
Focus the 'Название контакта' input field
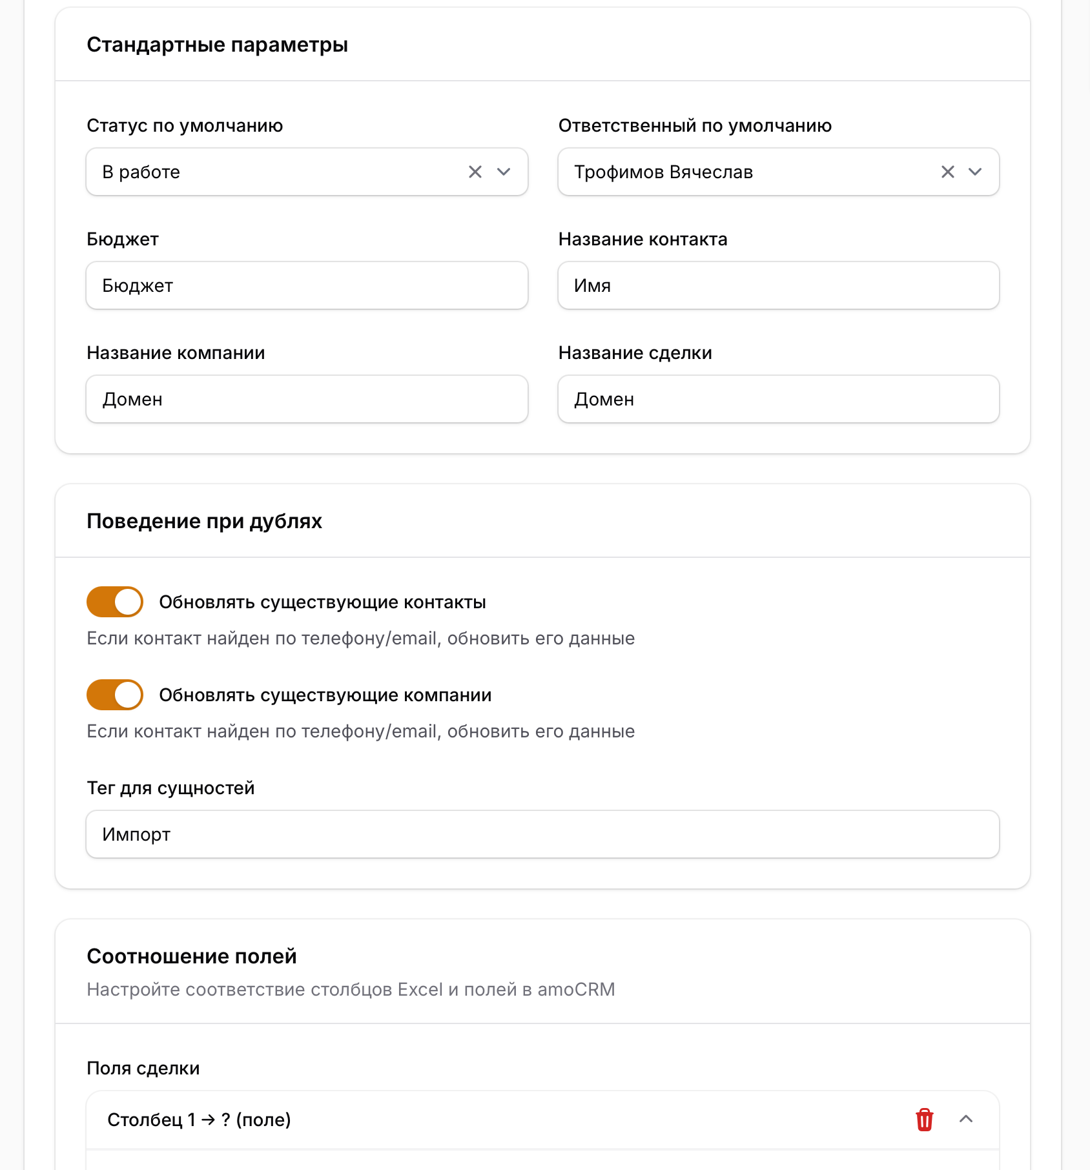point(778,285)
